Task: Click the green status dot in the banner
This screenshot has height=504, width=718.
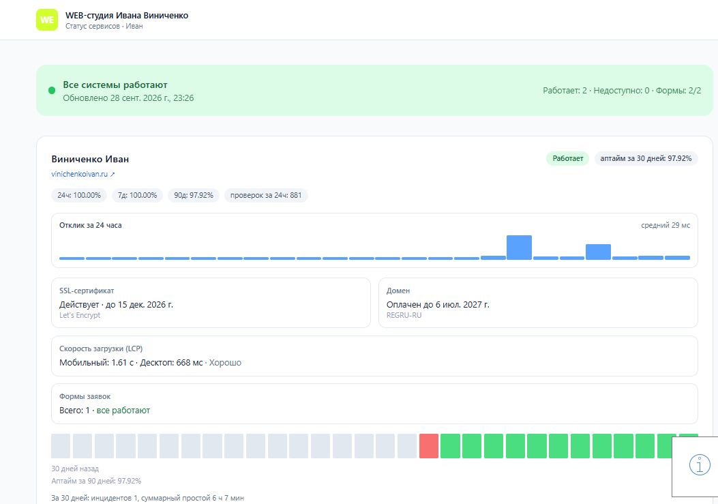Action: [52, 90]
